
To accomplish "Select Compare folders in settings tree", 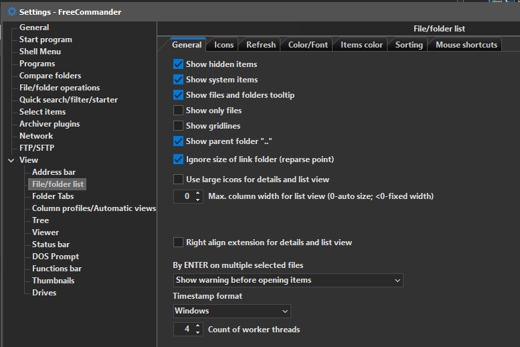I will tap(50, 76).
